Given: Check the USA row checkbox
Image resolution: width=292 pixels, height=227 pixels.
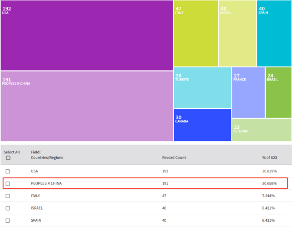Looking at the screenshot, I should point(8,171).
